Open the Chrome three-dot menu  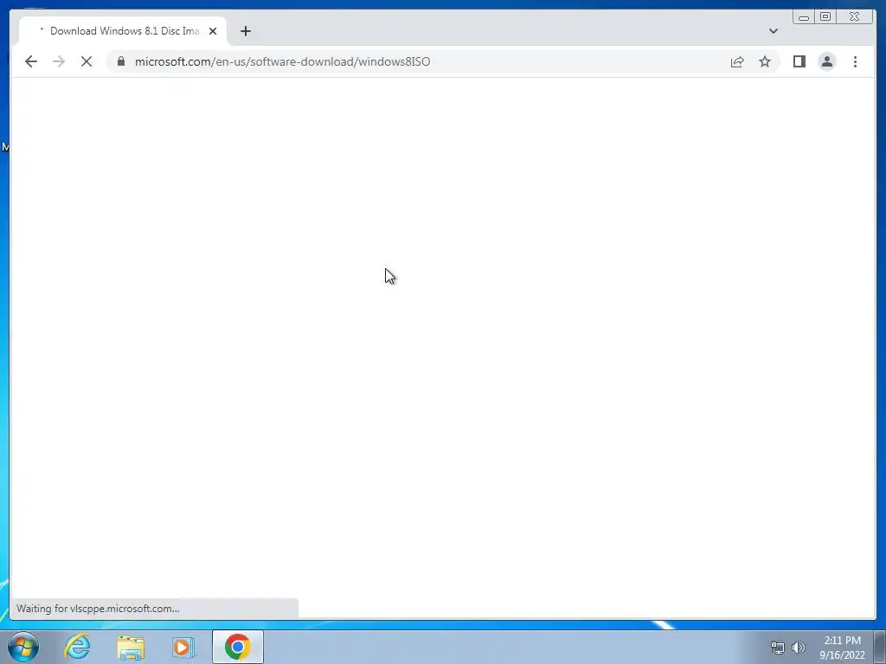pos(855,61)
